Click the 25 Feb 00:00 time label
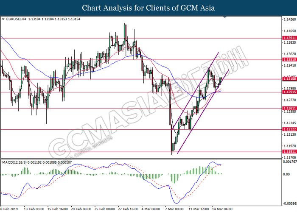Screen dimensions: 297x212 (104, 209)
